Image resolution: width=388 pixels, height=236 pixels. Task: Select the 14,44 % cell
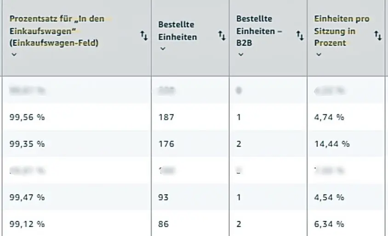point(332,144)
